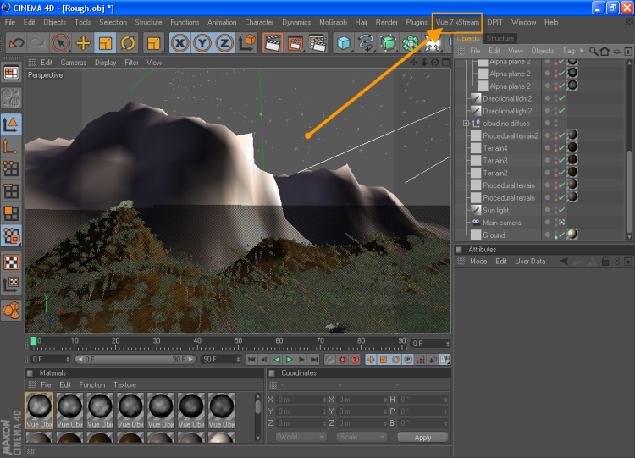This screenshot has width=635, height=458.
Task: Switch to Polygons mode in left palette
Action: pyautogui.click(x=11, y=213)
